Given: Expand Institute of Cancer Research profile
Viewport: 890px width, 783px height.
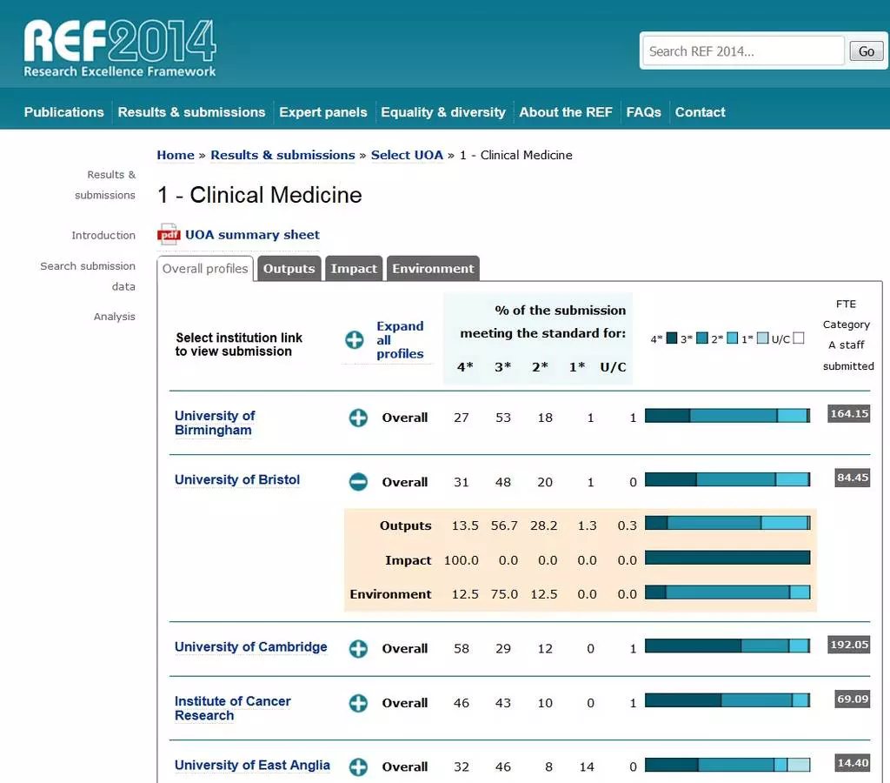Looking at the screenshot, I should 358,703.
